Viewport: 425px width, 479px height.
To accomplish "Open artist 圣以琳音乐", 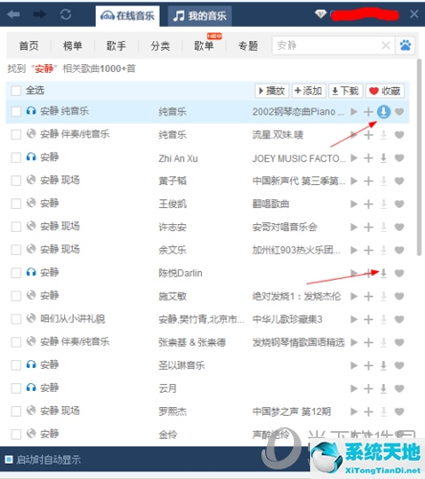I will click(182, 365).
